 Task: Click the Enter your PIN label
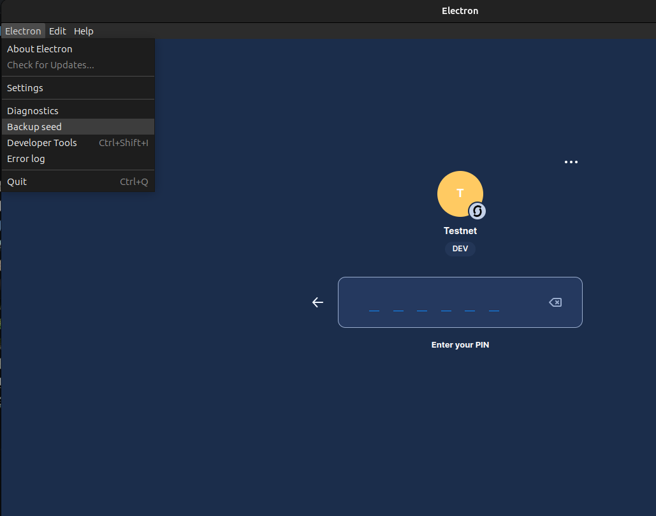click(460, 344)
